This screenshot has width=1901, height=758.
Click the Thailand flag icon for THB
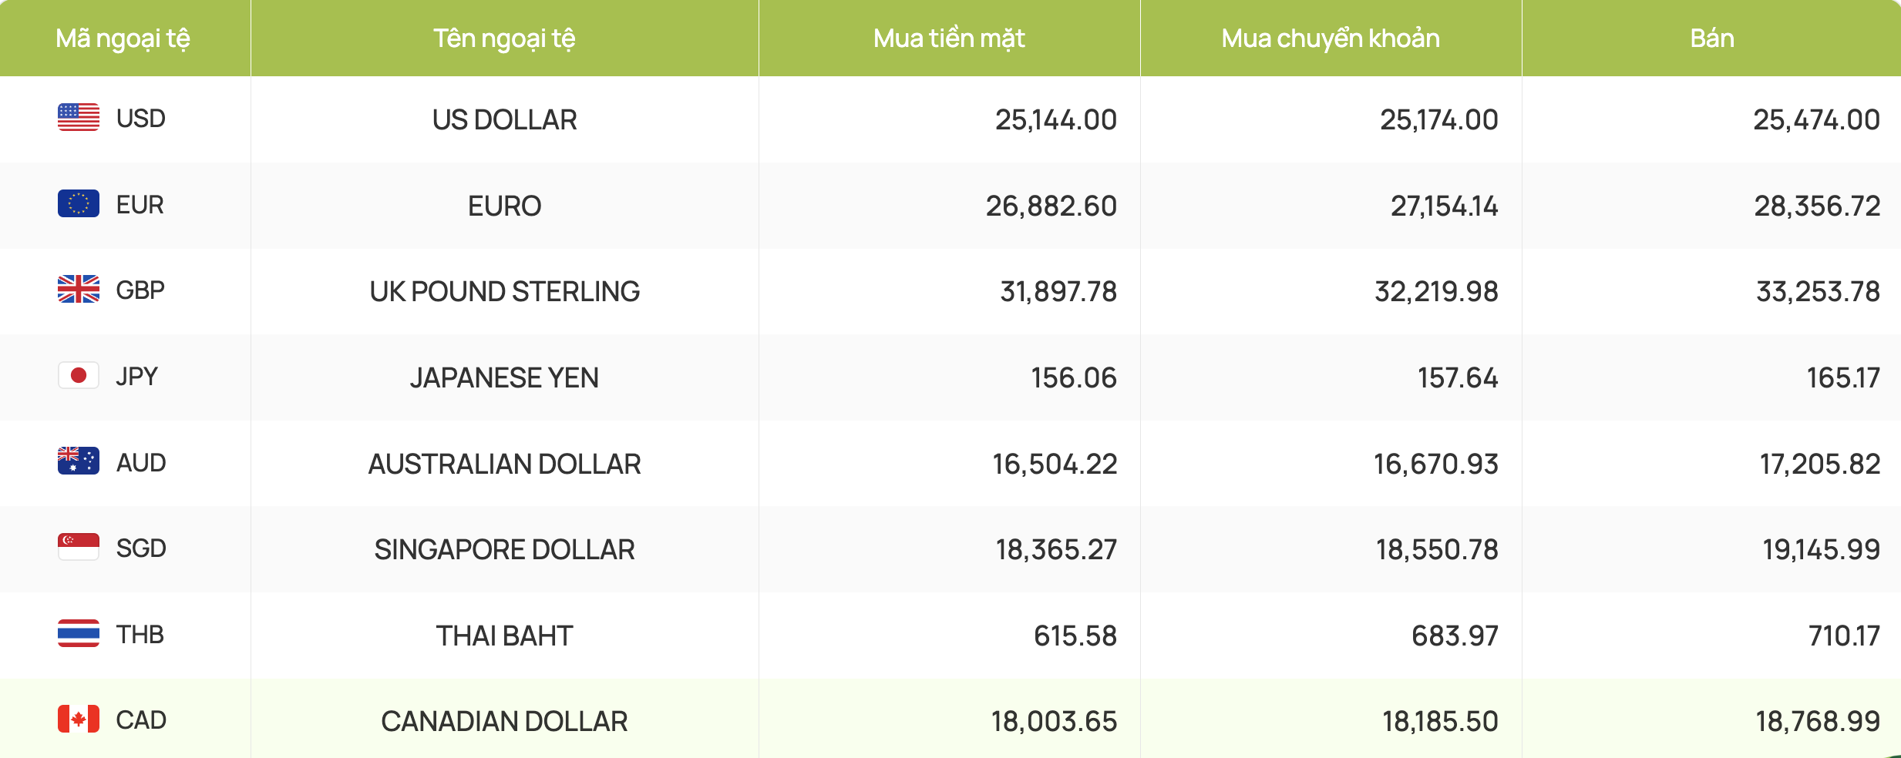79,634
